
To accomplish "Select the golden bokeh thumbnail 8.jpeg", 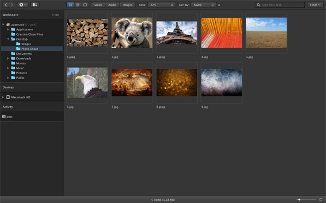I will pyautogui.click(x=177, y=83).
